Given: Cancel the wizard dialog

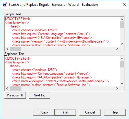Looking at the screenshot, I should [x=90, y=112].
